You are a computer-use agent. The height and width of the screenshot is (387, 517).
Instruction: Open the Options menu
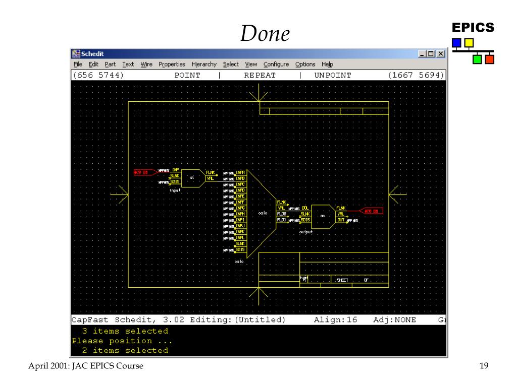tap(305, 64)
